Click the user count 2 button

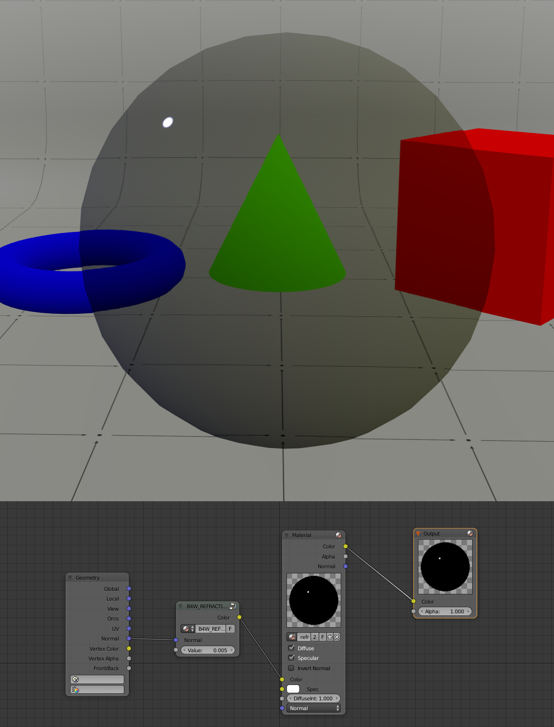click(x=315, y=637)
